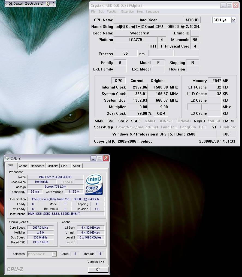Expand the CPU1/4 selector dropdown

[234, 20]
